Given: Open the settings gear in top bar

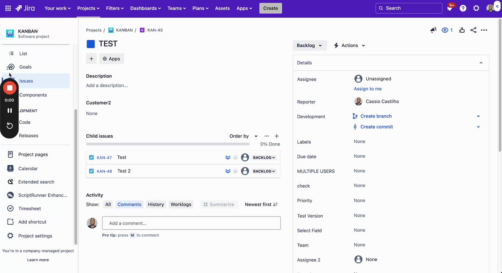Looking at the screenshot, I should (x=476, y=8).
